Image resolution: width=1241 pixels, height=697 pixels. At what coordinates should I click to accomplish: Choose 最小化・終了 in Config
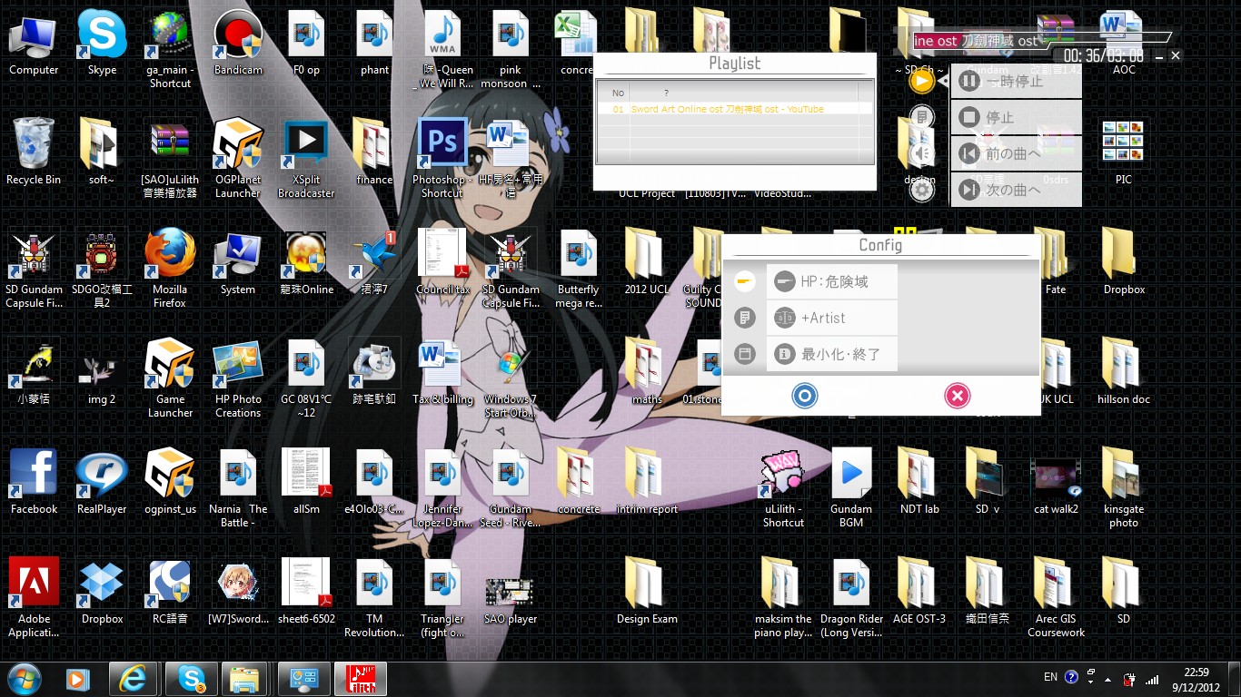click(x=831, y=354)
